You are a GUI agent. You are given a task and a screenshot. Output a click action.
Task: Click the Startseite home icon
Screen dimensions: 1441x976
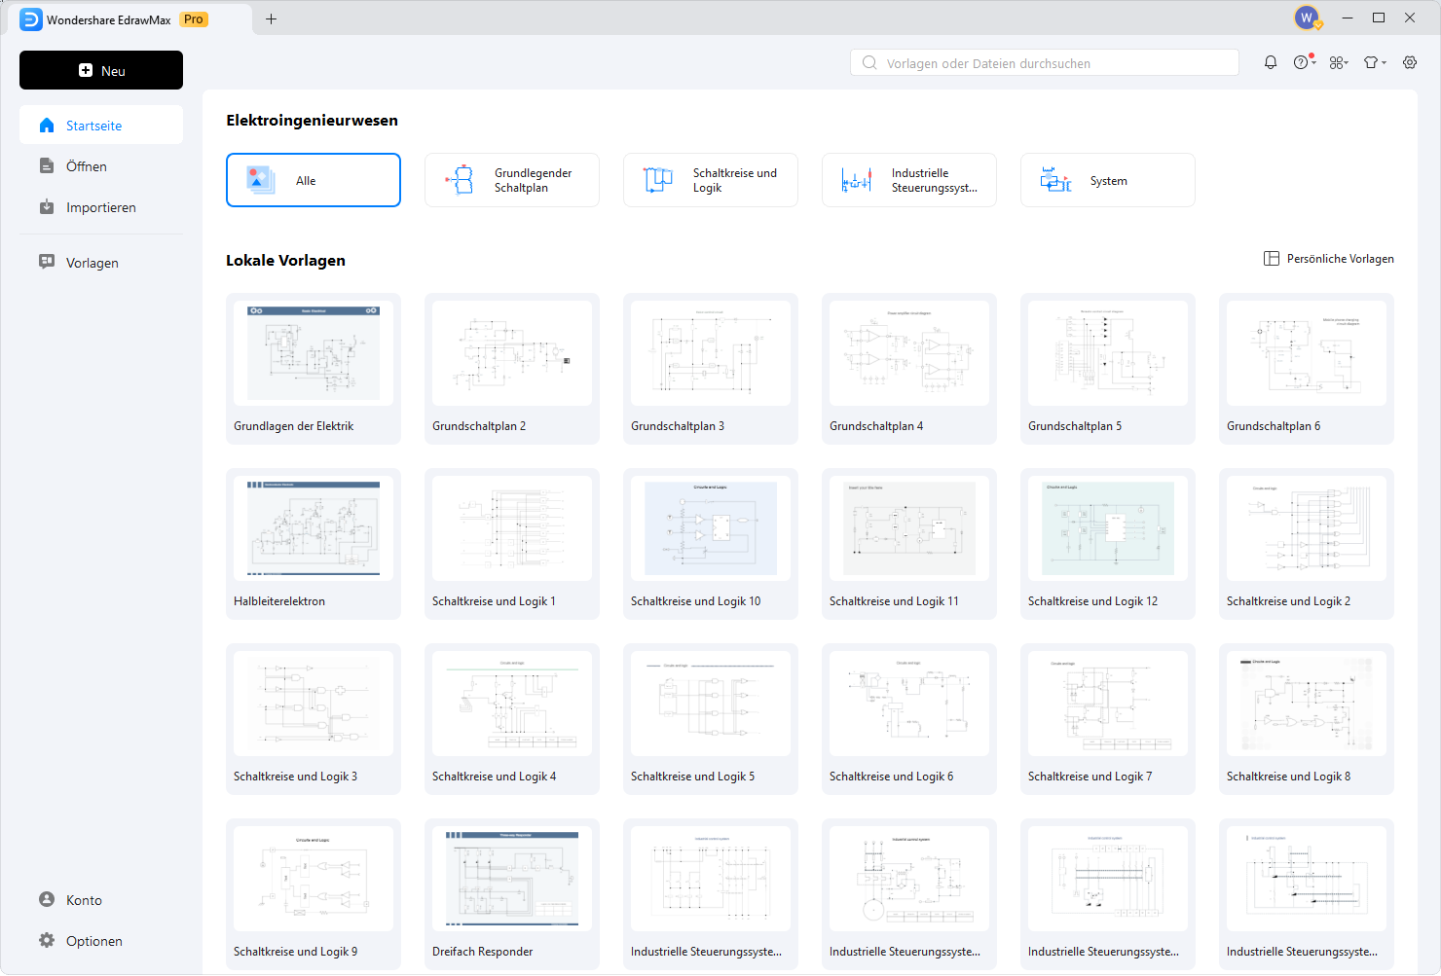47,126
